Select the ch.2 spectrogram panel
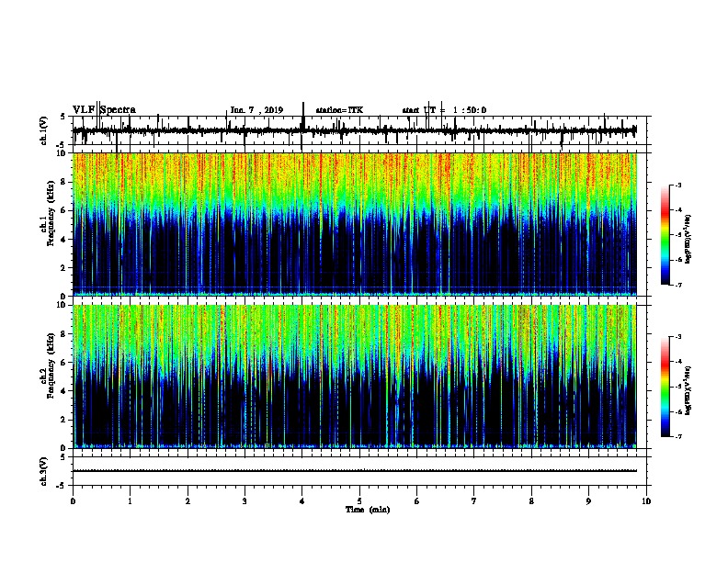Viewport: 728px width, 562px height. point(355,377)
